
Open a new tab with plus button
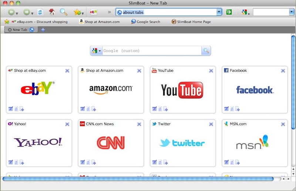click(43, 30)
